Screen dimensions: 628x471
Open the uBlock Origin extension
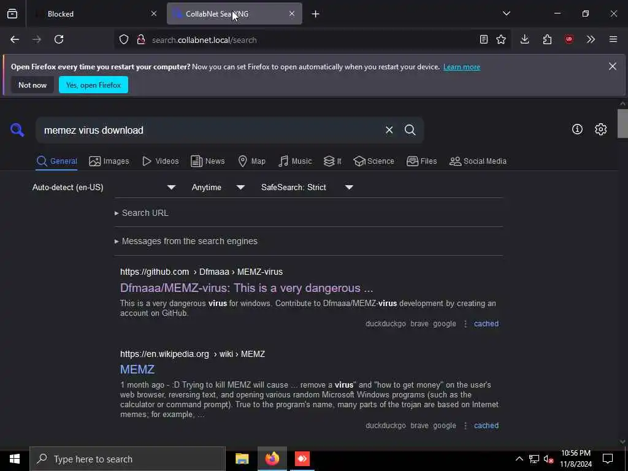click(x=569, y=39)
